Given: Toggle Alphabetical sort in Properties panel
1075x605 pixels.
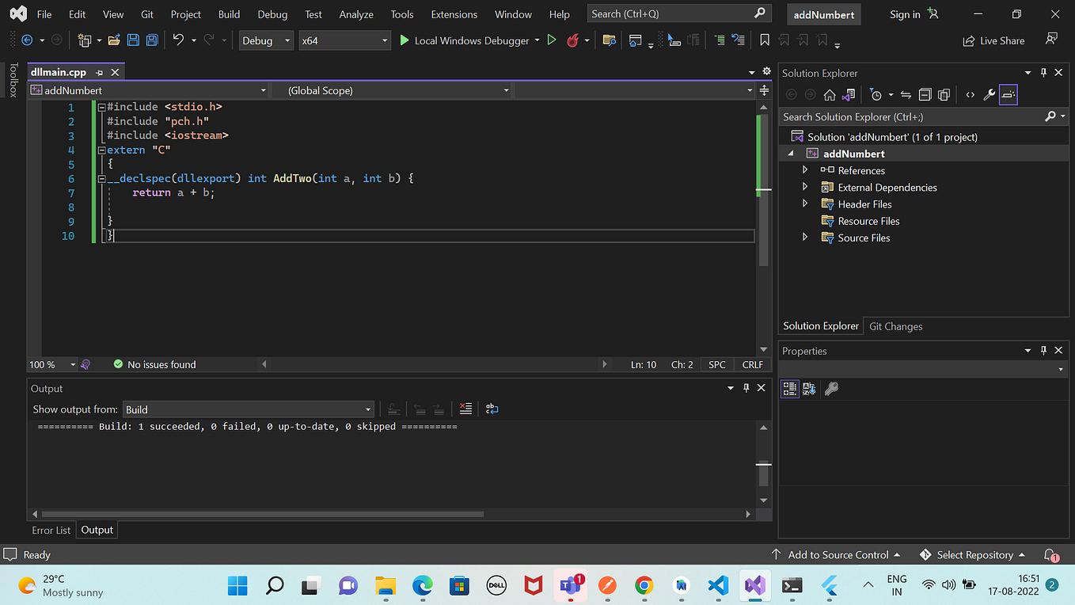Looking at the screenshot, I should pyautogui.click(x=809, y=389).
